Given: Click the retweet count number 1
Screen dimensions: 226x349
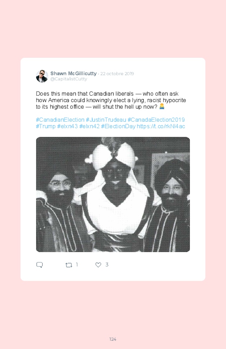Looking at the screenshot, I should [77, 265].
